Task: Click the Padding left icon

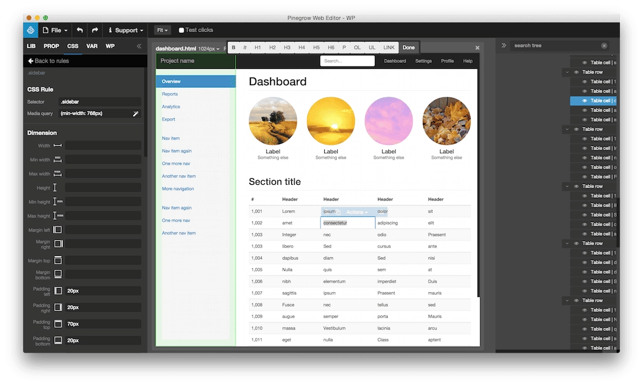Action: tap(58, 290)
